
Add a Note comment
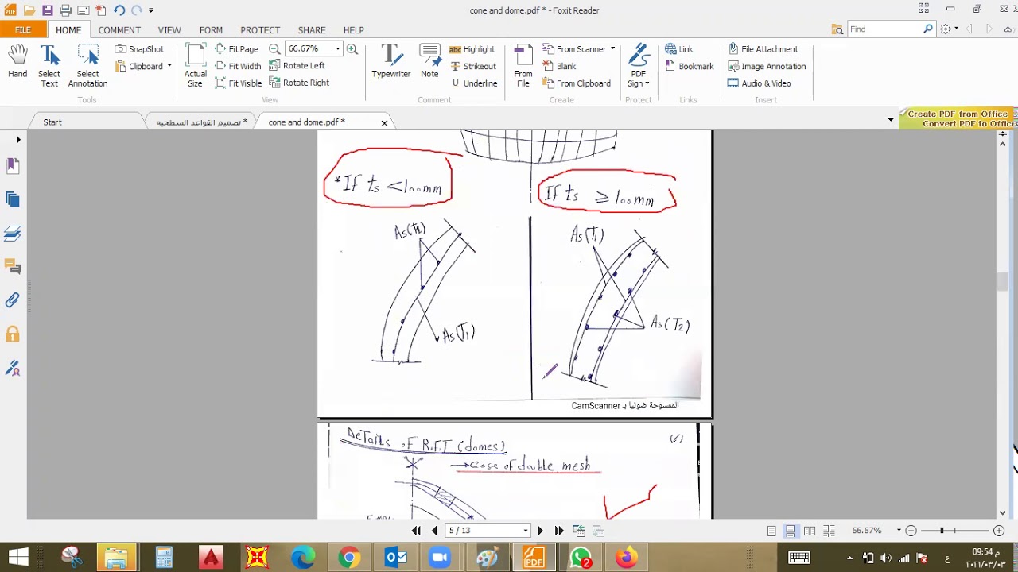[x=429, y=62]
